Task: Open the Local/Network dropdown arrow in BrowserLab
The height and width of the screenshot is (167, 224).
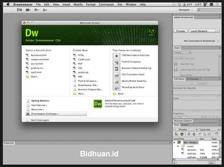Action: pos(217,31)
